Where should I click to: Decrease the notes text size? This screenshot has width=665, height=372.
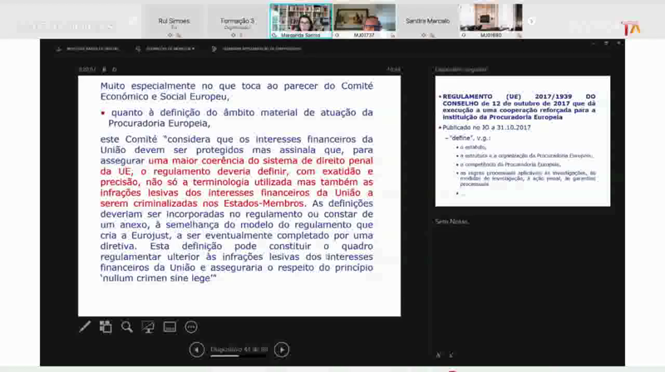pyautogui.click(x=451, y=355)
